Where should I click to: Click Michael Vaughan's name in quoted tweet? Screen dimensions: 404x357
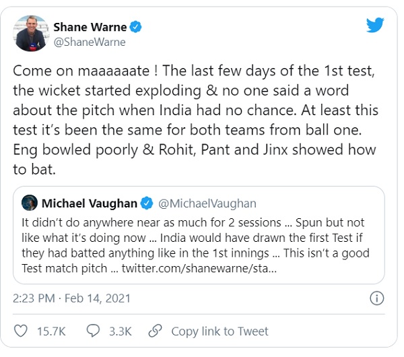pos(90,203)
